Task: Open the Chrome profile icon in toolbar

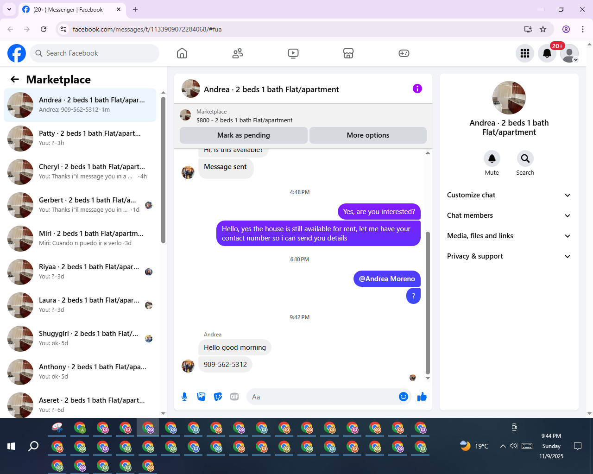Action: 566,29
